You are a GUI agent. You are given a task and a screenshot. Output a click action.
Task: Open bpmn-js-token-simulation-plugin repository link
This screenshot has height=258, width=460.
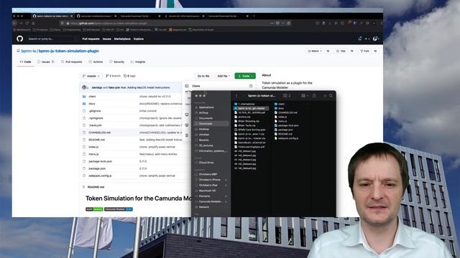point(69,51)
